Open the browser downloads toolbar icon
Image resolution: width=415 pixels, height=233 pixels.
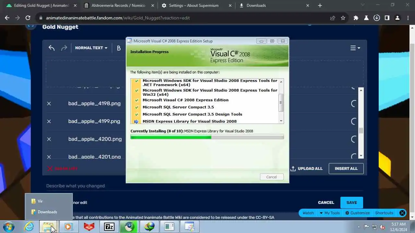(377, 18)
